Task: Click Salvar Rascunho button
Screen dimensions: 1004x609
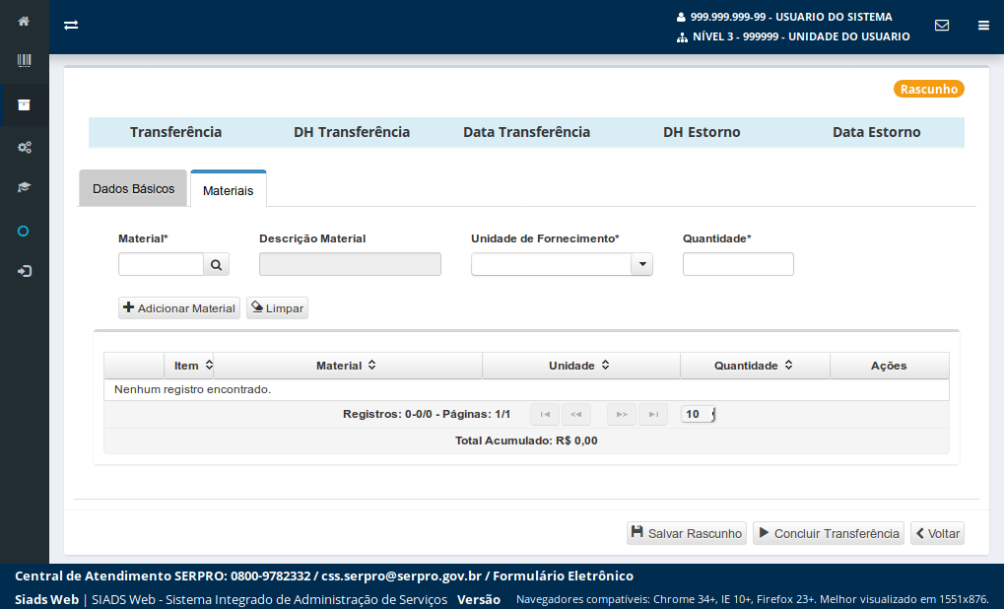Action: [687, 533]
